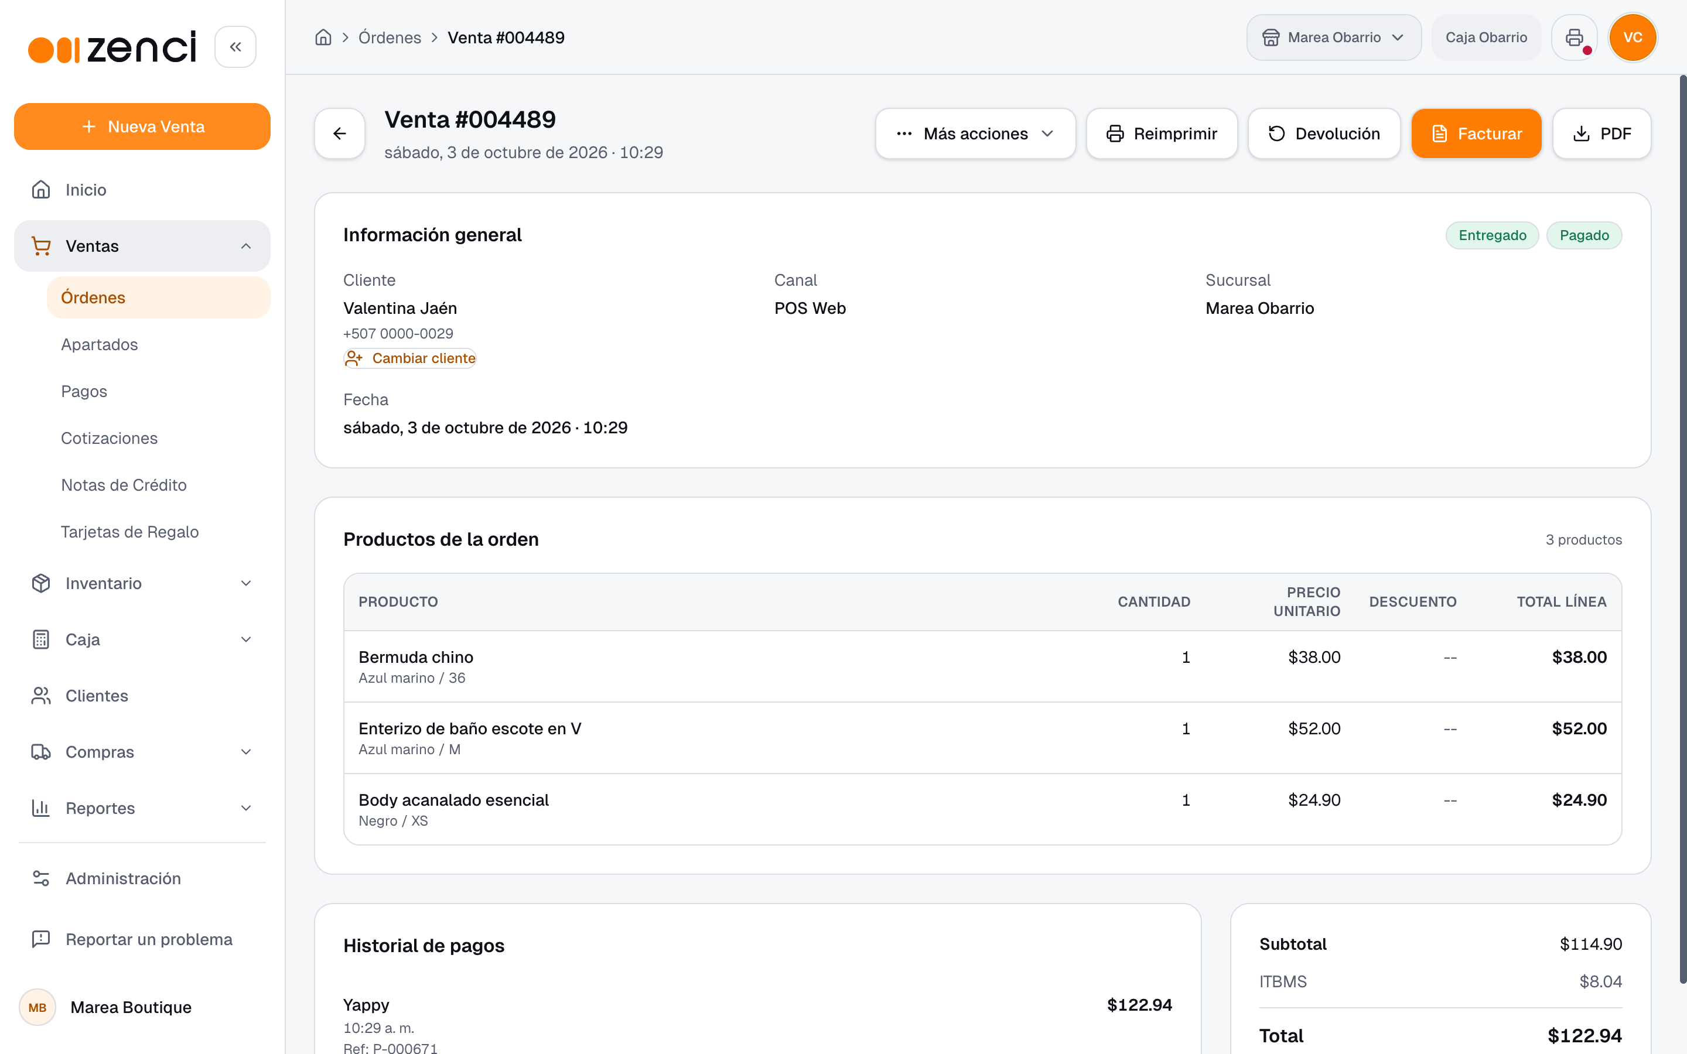This screenshot has width=1687, height=1054.
Task: Open Notas de Crédito in the sidebar
Action: coord(158,485)
